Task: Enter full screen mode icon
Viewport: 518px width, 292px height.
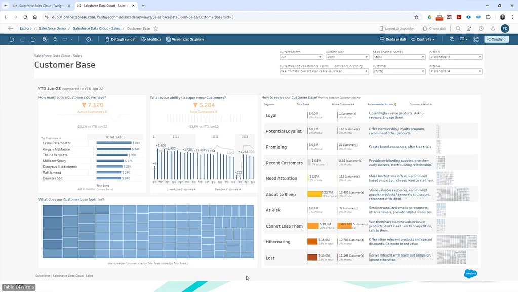Action: pos(475,39)
